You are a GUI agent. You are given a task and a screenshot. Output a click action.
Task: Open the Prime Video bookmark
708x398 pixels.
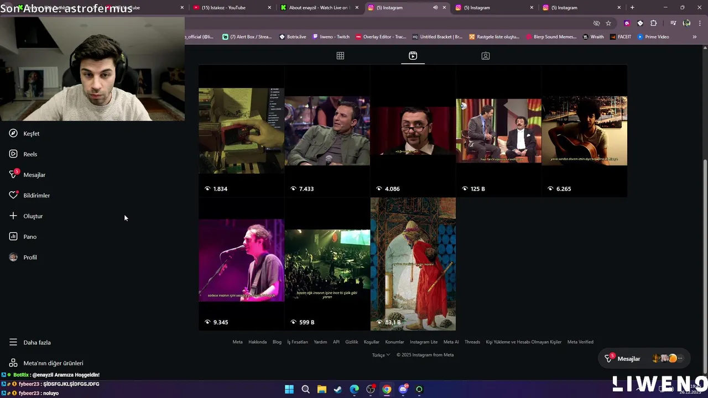(x=653, y=37)
